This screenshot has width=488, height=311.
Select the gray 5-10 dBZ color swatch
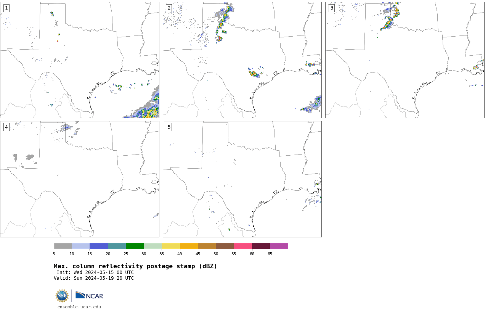point(63,246)
